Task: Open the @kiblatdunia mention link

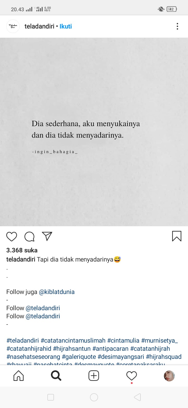Action: pos(57,292)
